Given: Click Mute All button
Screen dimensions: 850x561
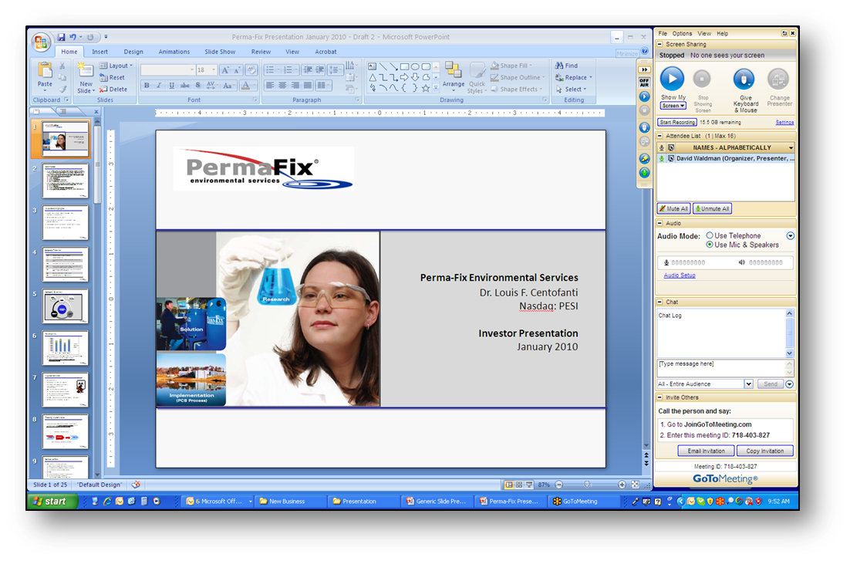Looking at the screenshot, I should pos(674,209).
